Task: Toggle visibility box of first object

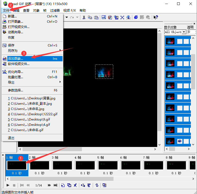Action: (x=180, y=41)
